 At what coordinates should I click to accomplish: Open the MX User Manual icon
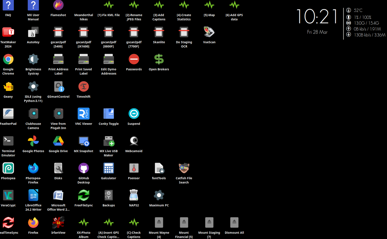click(33, 5)
